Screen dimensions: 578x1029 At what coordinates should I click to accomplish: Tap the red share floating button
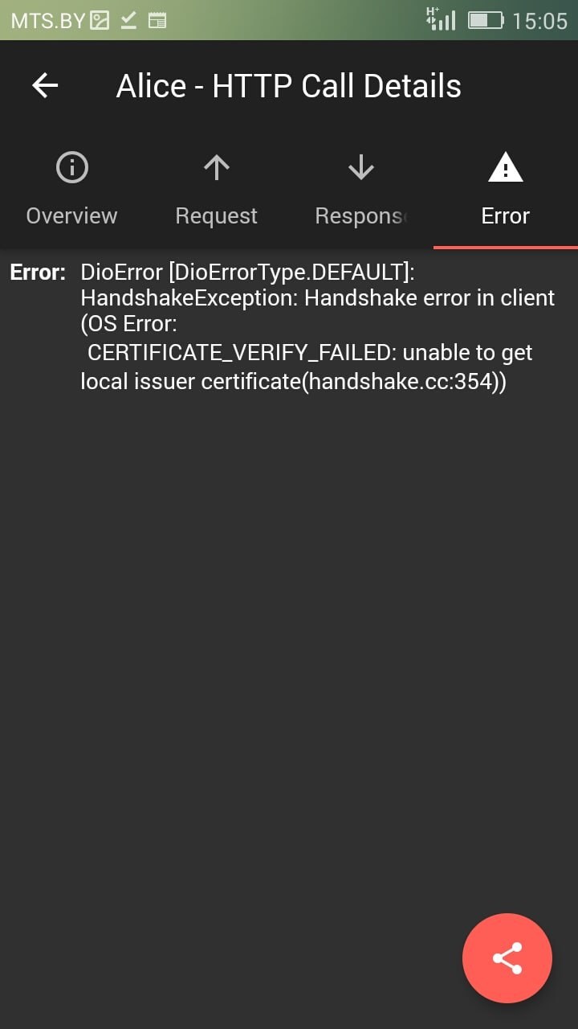click(507, 958)
